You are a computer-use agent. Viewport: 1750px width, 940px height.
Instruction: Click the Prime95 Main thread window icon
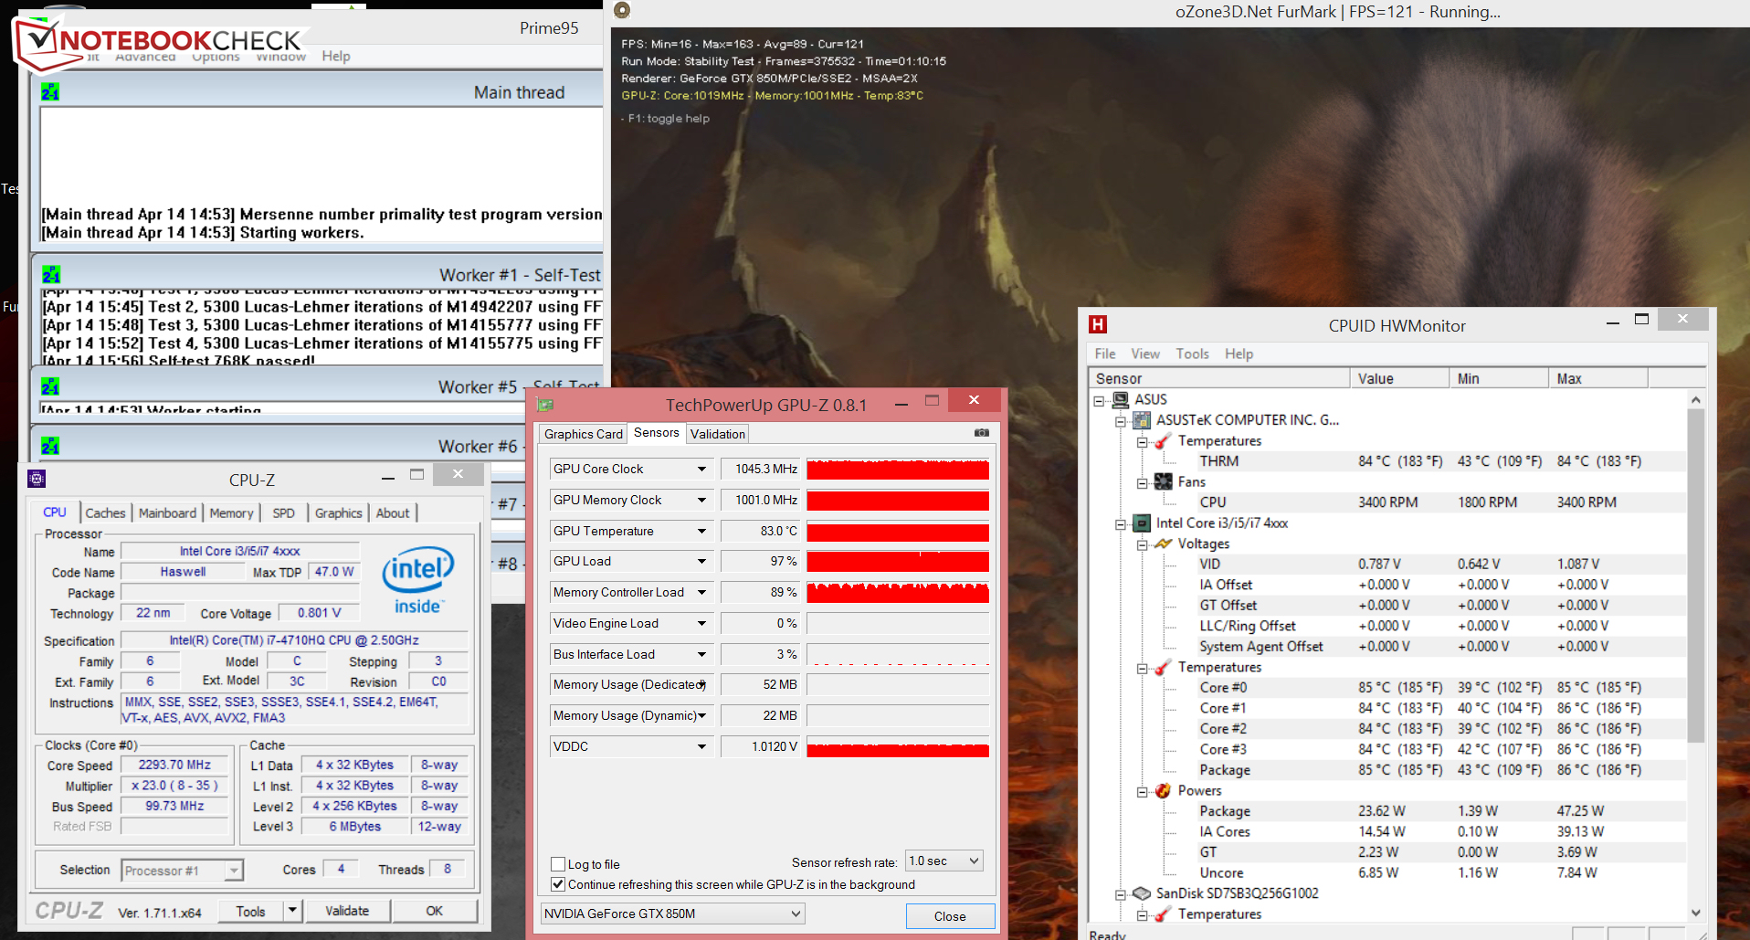[x=50, y=91]
